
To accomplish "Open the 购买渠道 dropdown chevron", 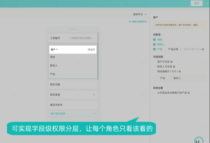I will click(94, 95).
